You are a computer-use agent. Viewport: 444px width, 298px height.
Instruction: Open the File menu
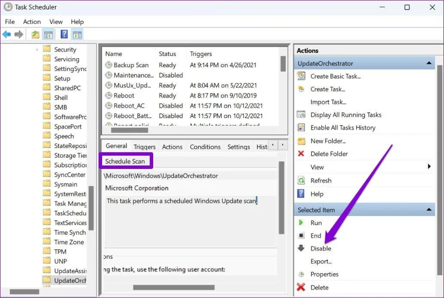pos(10,22)
